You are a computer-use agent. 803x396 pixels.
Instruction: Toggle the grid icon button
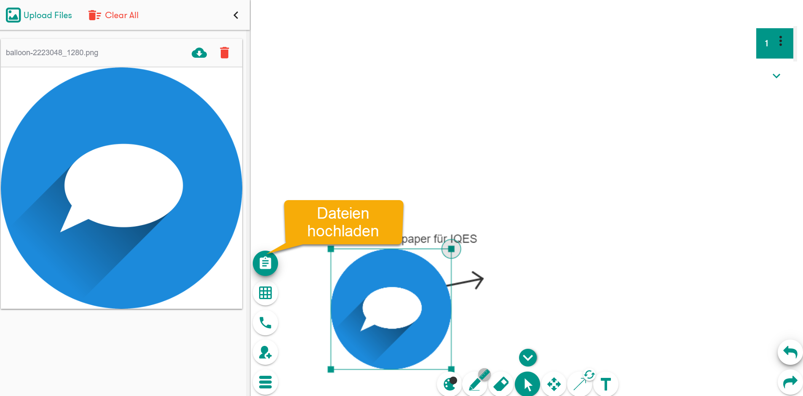pyautogui.click(x=265, y=293)
